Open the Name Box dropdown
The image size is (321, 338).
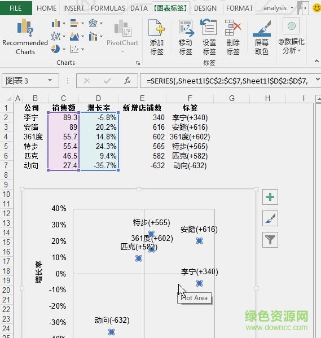coord(50,80)
